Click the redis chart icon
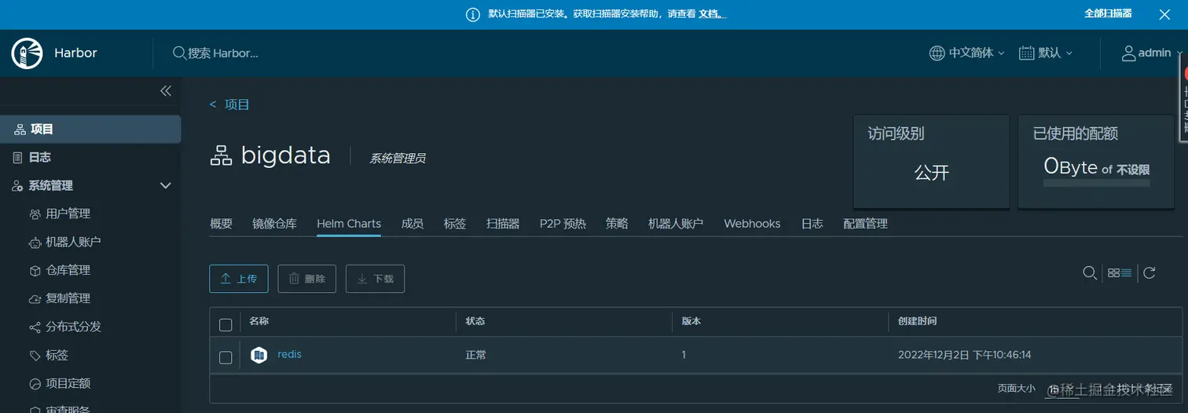Screen dimensions: 1188x413 pos(259,355)
